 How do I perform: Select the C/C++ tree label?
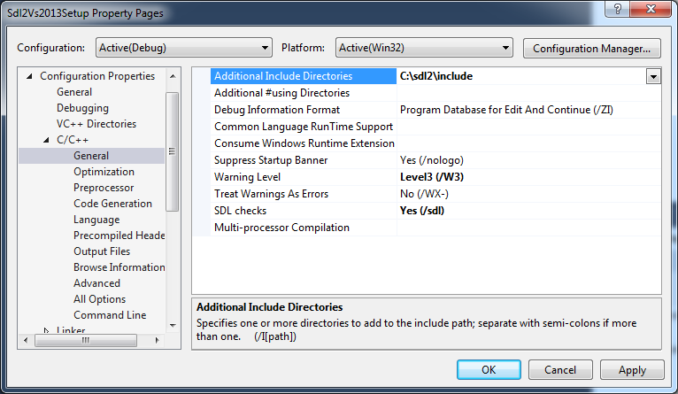tap(73, 140)
